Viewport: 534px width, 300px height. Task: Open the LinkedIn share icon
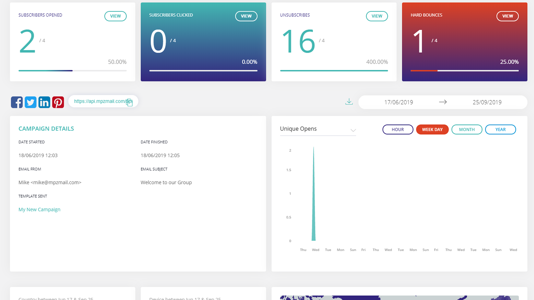(x=44, y=102)
